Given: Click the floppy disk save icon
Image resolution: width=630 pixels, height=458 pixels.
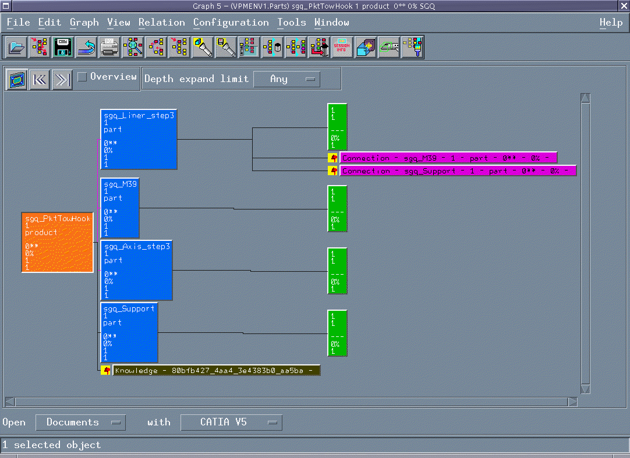Looking at the screenshot, I should point(63,47).
